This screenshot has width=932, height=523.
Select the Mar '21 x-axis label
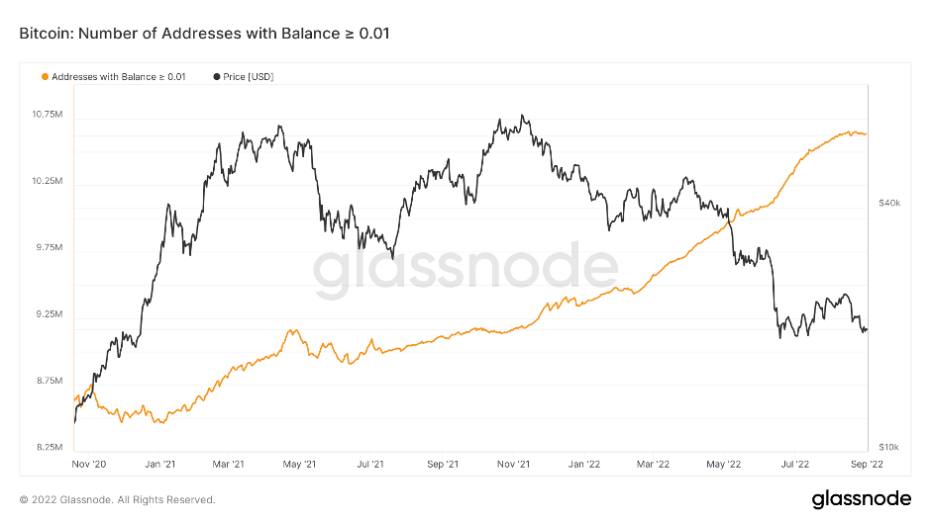click(x=229, y=463)
